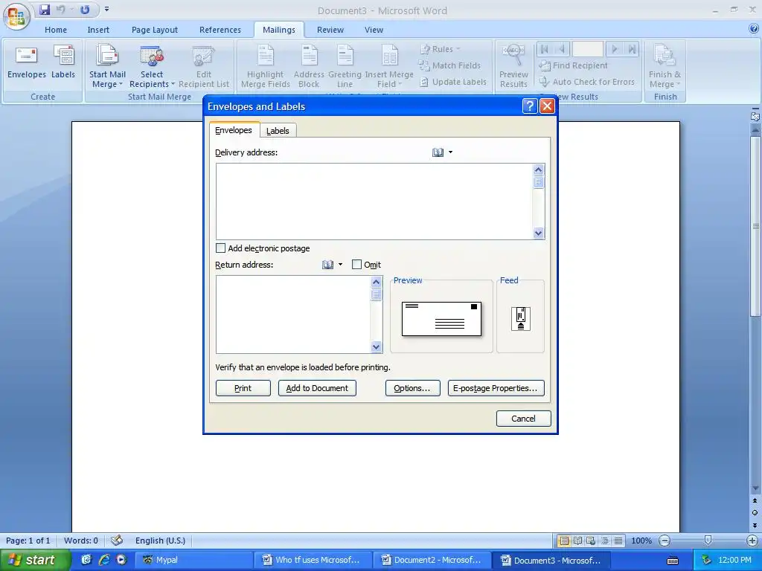Click Delivery address book icon
The height and width of the screenshot is (571, 762).
click(438, 152)
